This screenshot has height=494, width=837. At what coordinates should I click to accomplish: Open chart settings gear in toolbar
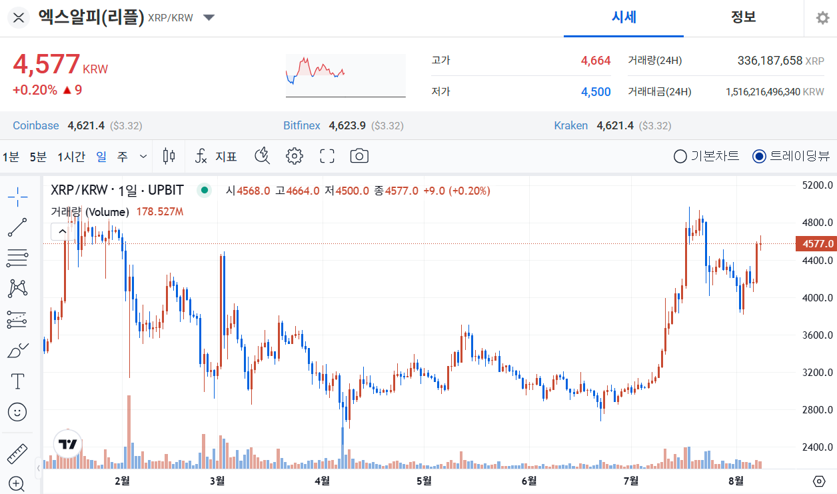coord(295,157)
